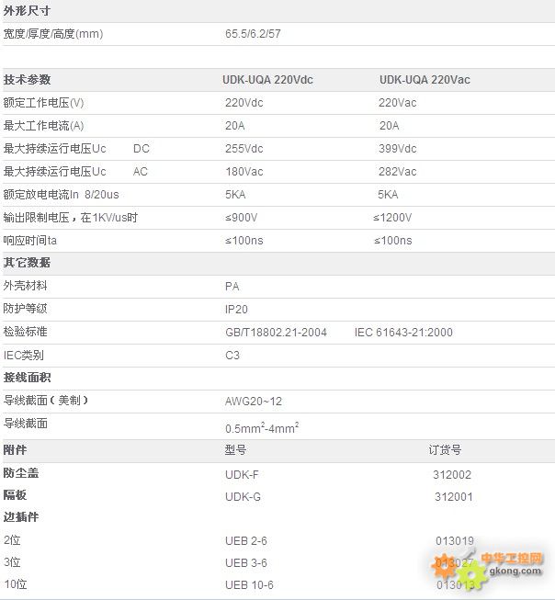The image size is (555, 600).
Task: Click the 其它数据 section heading
Action: 28,263
